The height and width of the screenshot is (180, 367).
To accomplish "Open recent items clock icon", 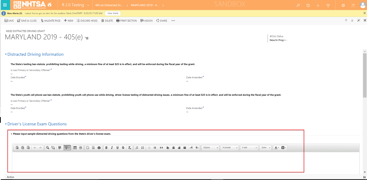I will tap(308, 5).
